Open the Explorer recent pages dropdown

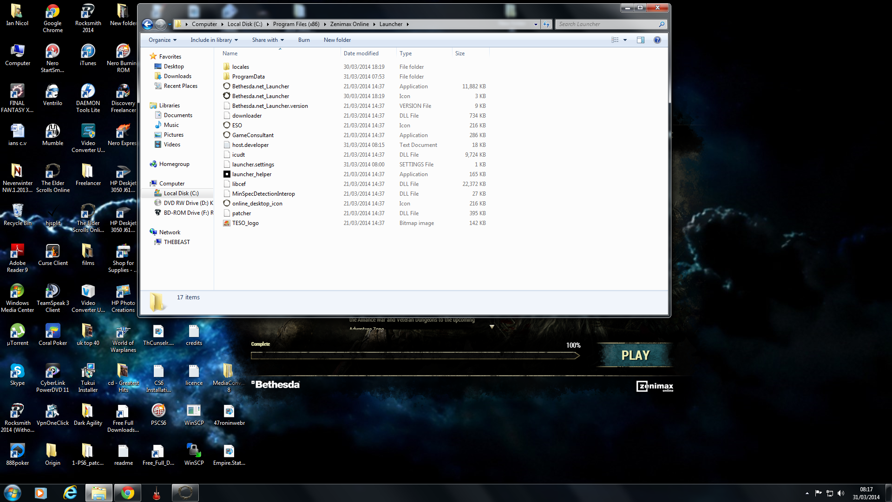(169, 24)
